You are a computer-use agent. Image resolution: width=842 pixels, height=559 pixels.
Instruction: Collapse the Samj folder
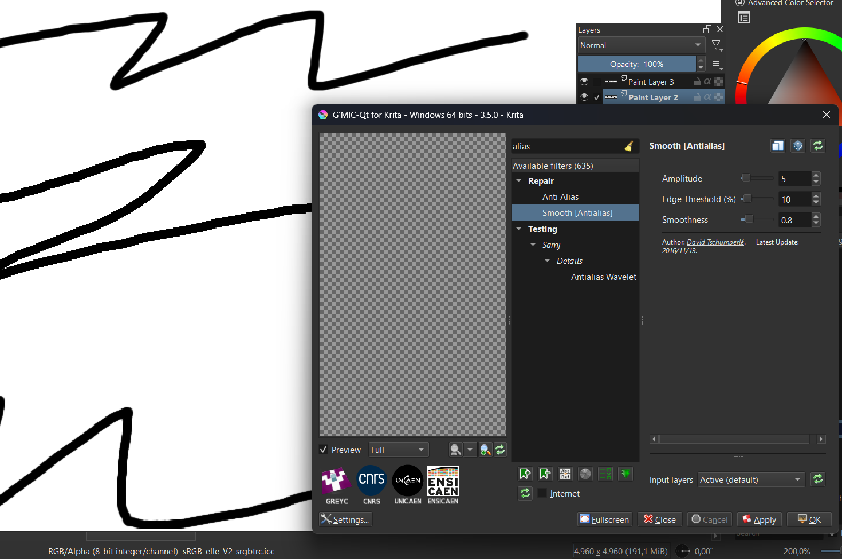click(533, 245)
